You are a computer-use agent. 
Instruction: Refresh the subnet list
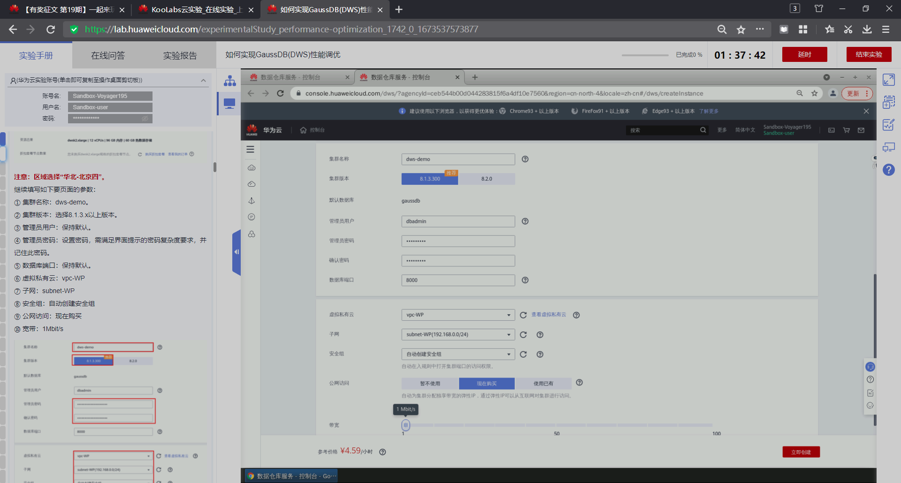(523, 335)
